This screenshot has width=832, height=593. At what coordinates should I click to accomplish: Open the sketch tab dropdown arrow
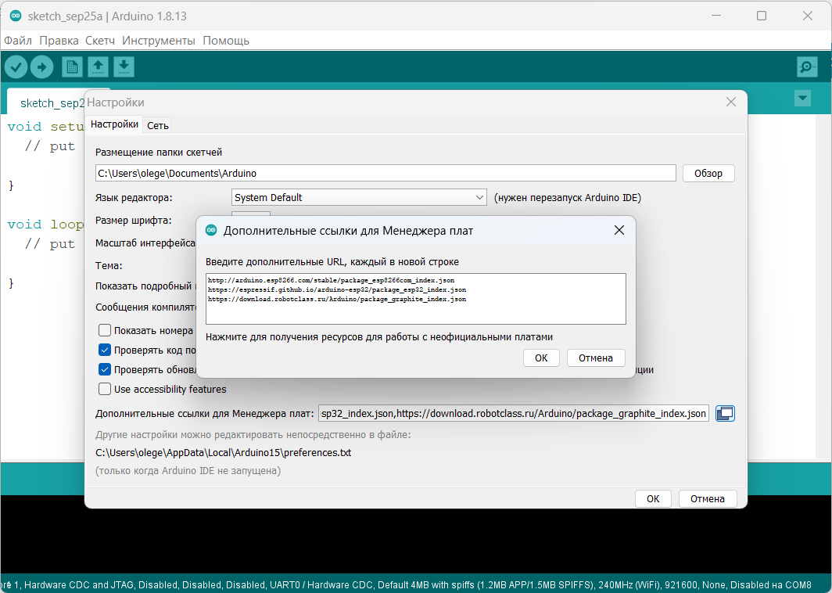(802, 99)
